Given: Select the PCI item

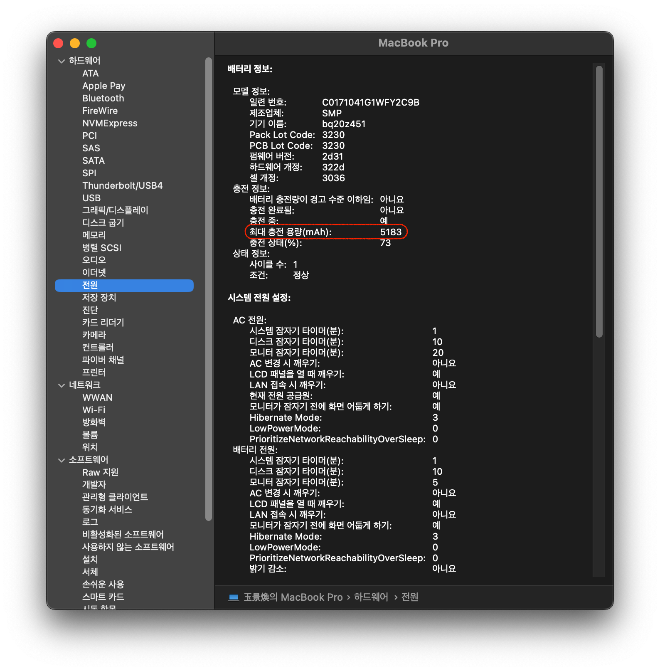Looking at the screenshot, I should [89, 136].
